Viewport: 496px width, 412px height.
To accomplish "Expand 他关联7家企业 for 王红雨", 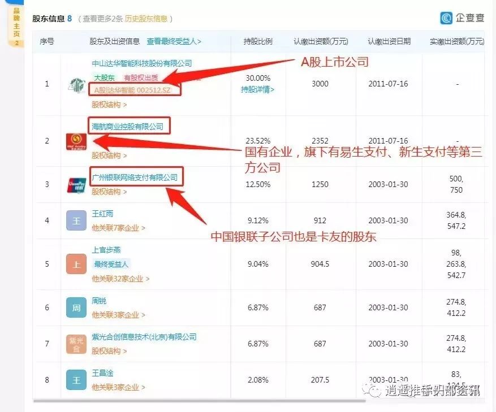I will [x=118, y=228].
